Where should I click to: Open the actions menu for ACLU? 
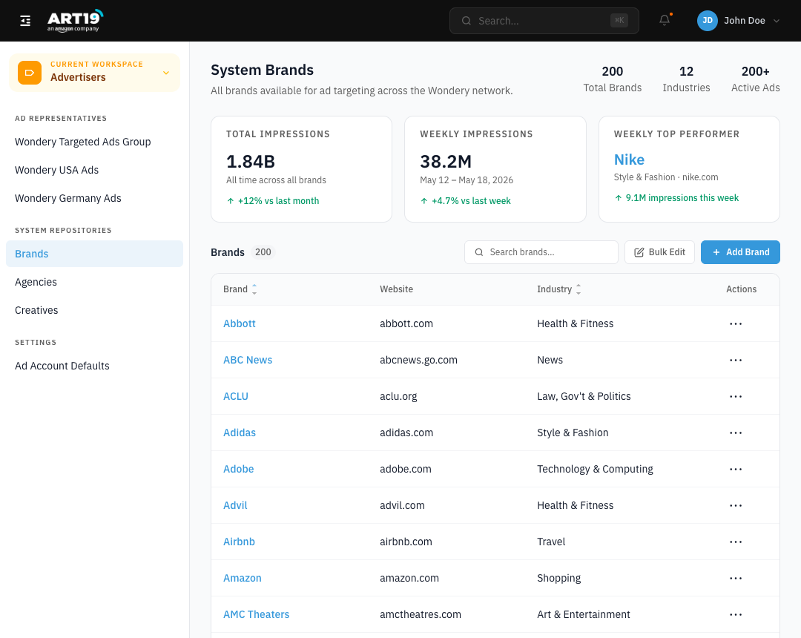pos(736,396)
